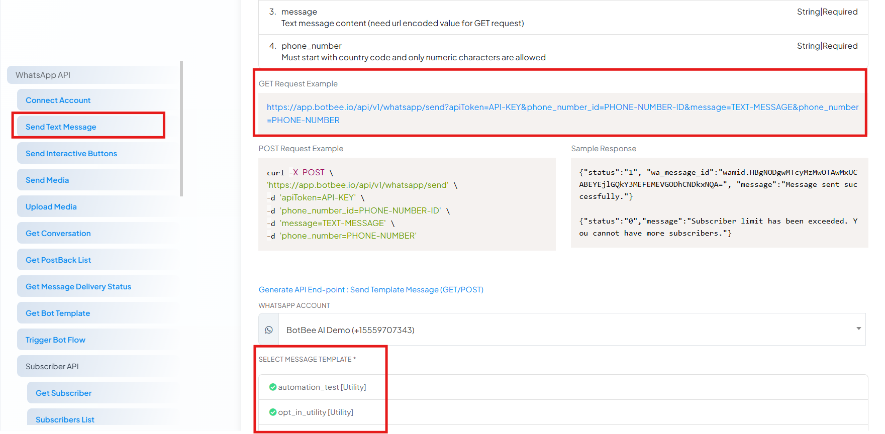Screen dimensions: 885x434
Task: Open Upload Media API section
Action: [x=98, y=206]
